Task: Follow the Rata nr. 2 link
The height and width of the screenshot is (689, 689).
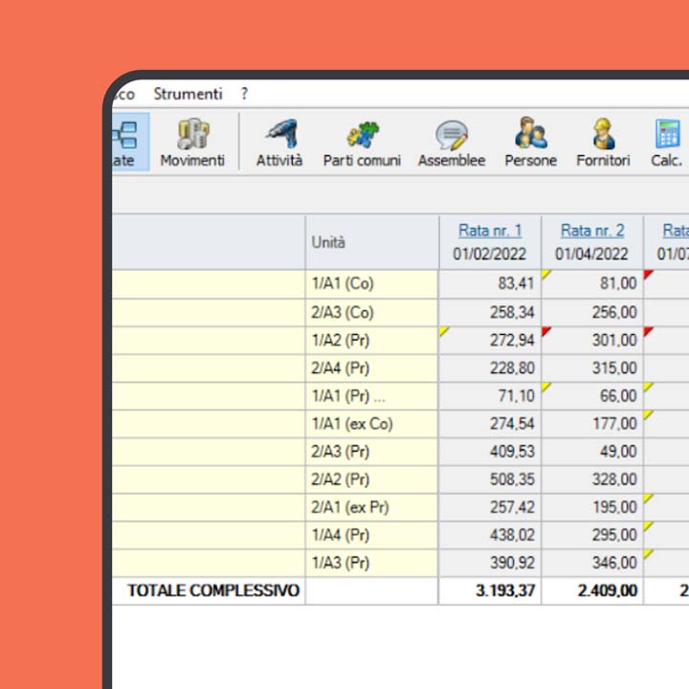Action: click(592, 231)
